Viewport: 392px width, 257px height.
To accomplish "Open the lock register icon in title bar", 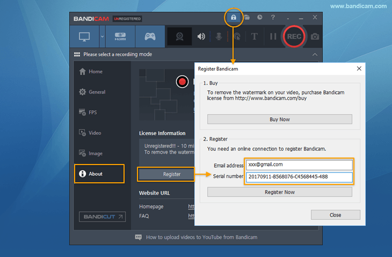I will [233, 17].
